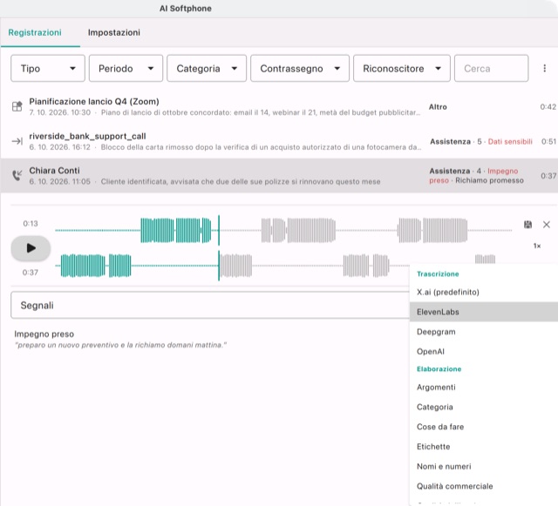Select OpenAI transcription option
Image resolution: width=558 pixels, height=506 pixels.
click(x=484, y=351)
